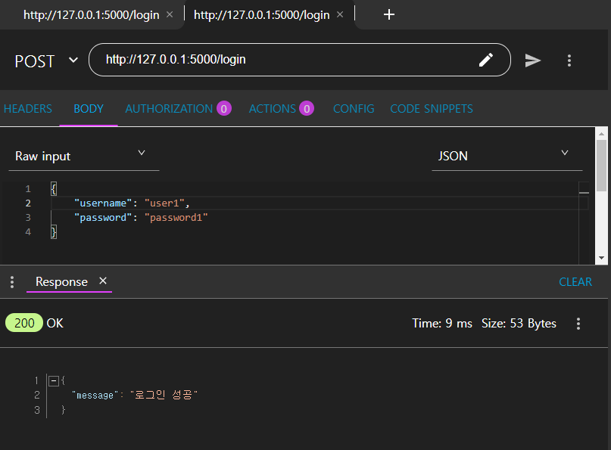Screen dimensions: 611x450
Task: Click the Send request icon
Action: [x=533, y=61]
